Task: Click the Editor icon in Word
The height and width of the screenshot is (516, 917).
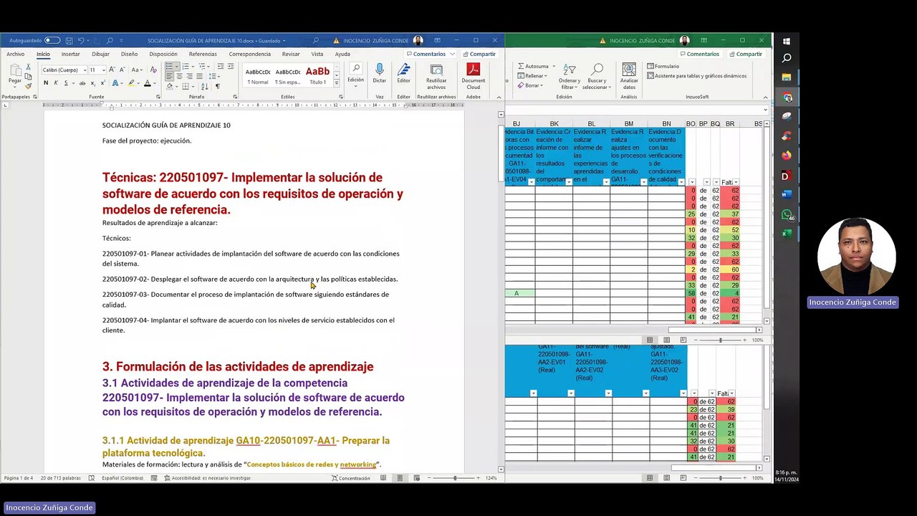Action: [404, 74]
